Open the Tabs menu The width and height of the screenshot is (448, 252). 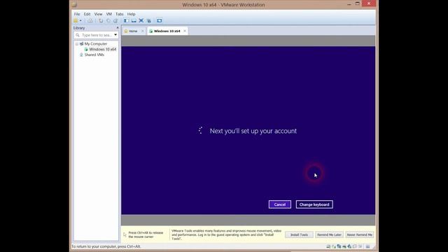120,14
